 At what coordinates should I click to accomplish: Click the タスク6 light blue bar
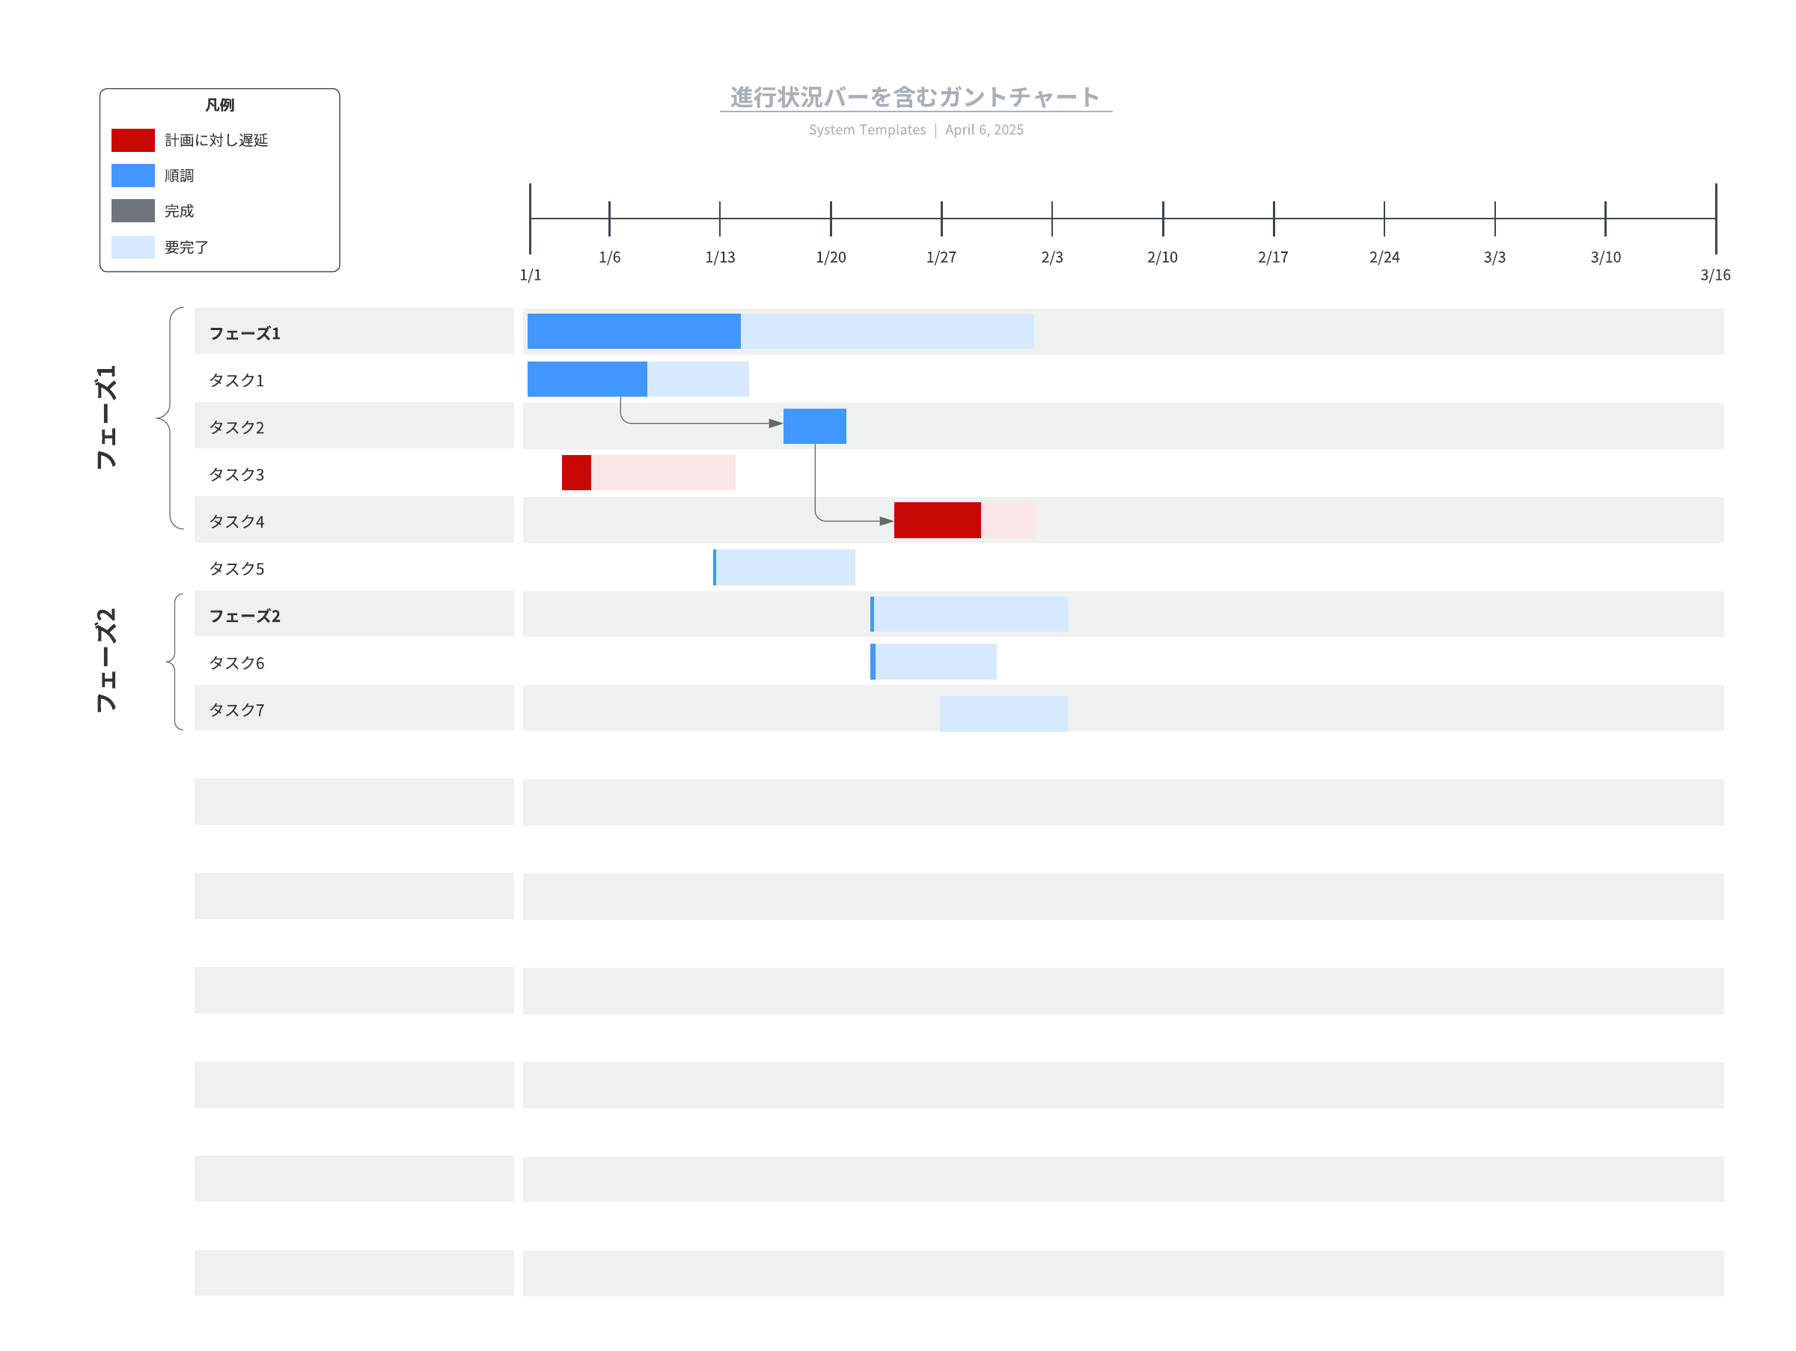point(935,662)
